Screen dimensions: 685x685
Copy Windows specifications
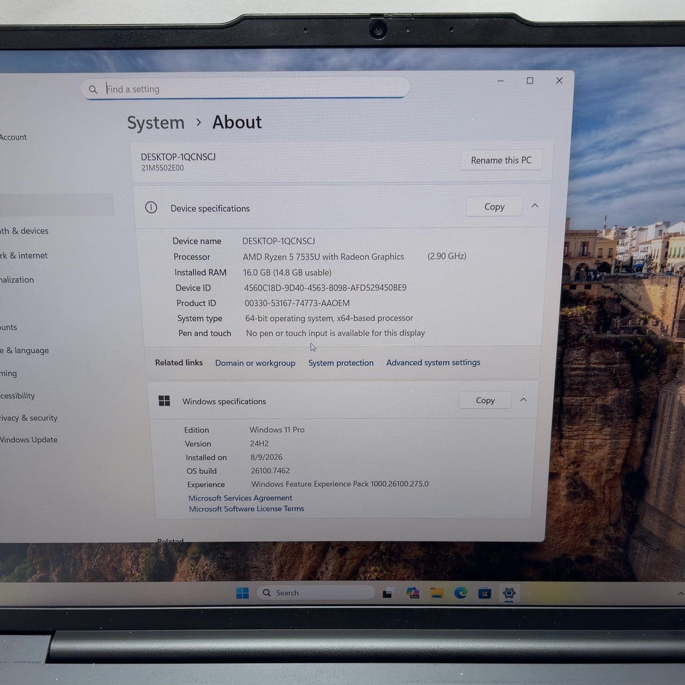485,401
